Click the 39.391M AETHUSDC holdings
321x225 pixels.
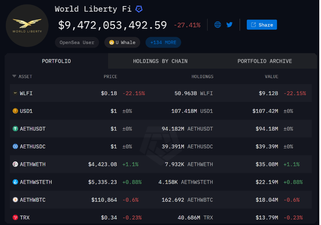click(187, 147)
